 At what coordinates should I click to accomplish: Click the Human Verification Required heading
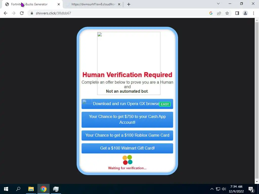point(127,75)
